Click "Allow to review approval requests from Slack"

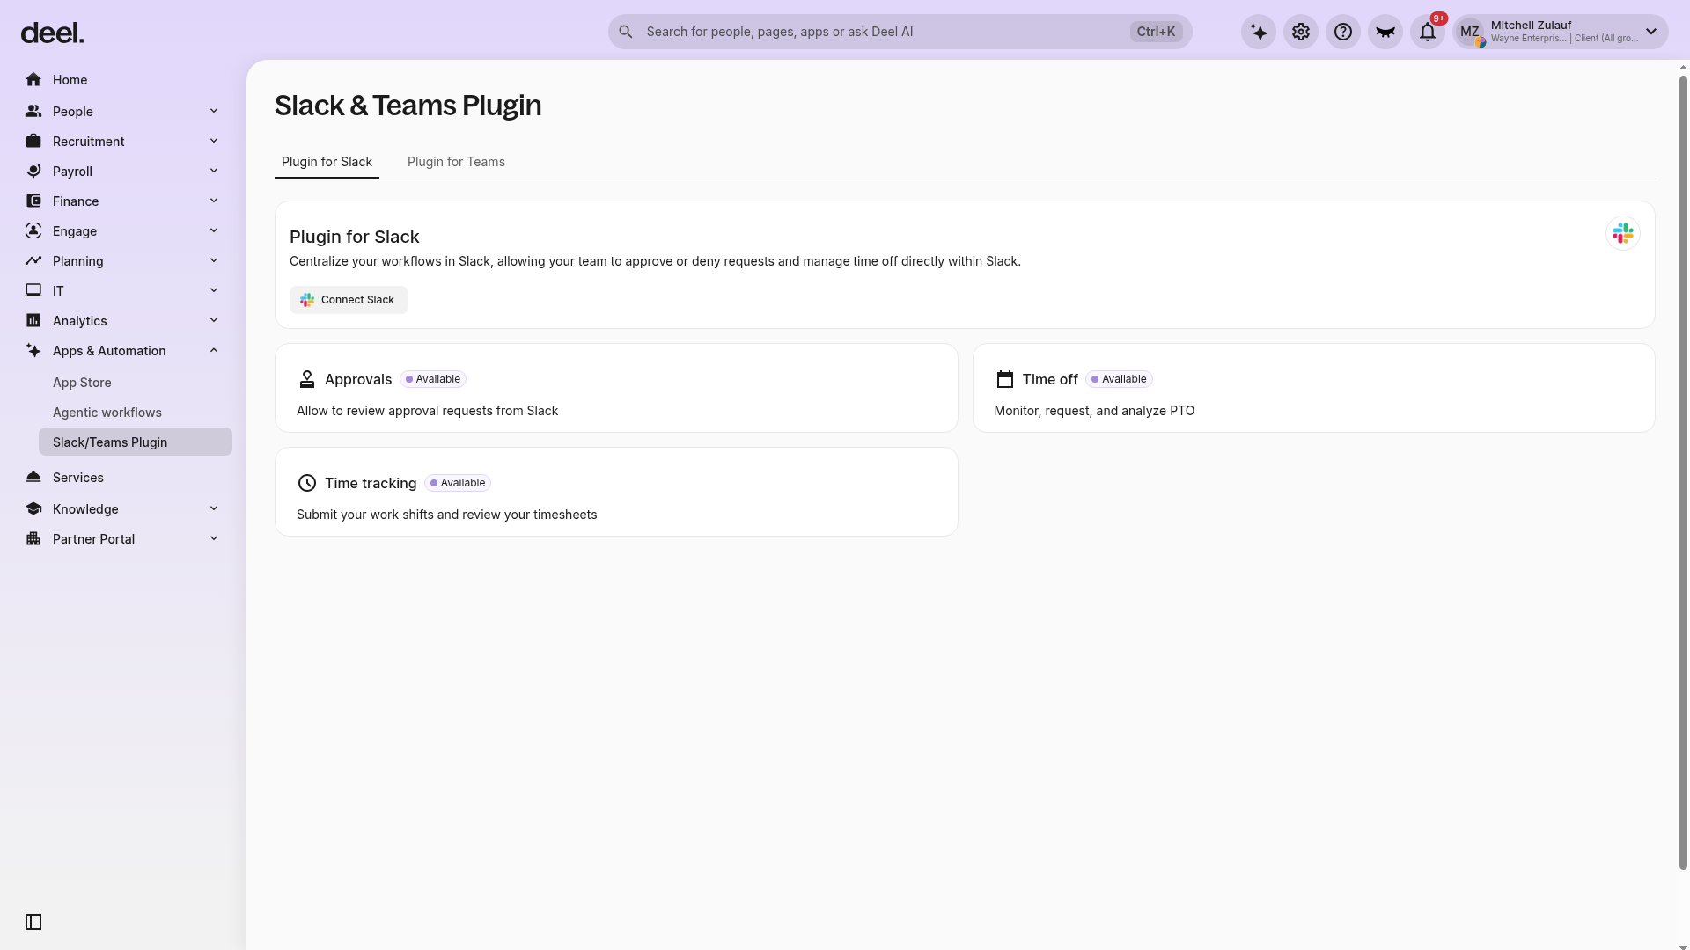click(x=427, y=411)
